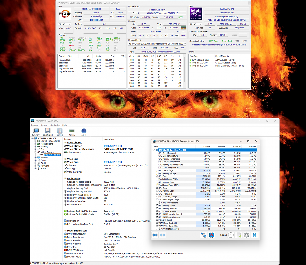
Task: Click the network remote monitoring icon
Action: coord(203,235)
